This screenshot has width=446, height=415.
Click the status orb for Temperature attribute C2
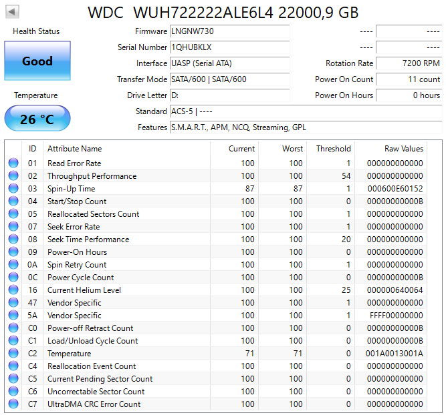click(13, 353)
